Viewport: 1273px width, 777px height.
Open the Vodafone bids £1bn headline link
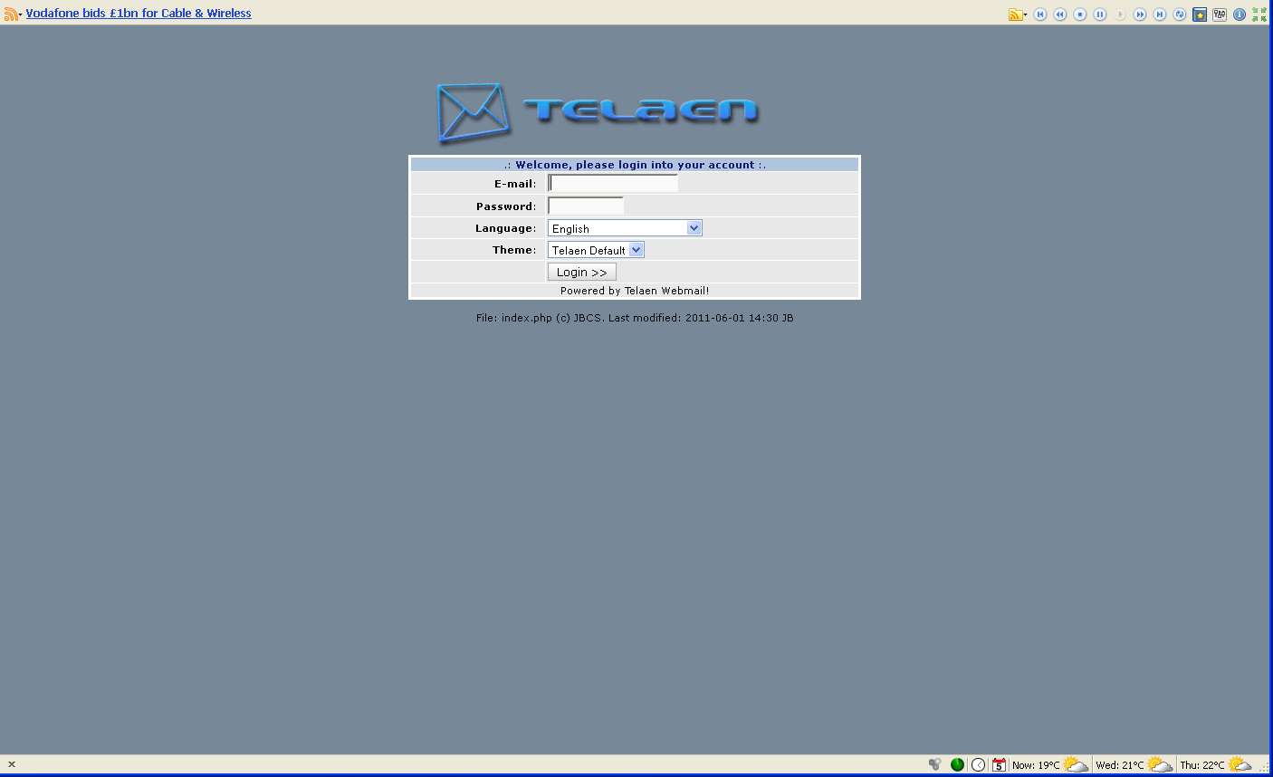[x=139, y=14]
